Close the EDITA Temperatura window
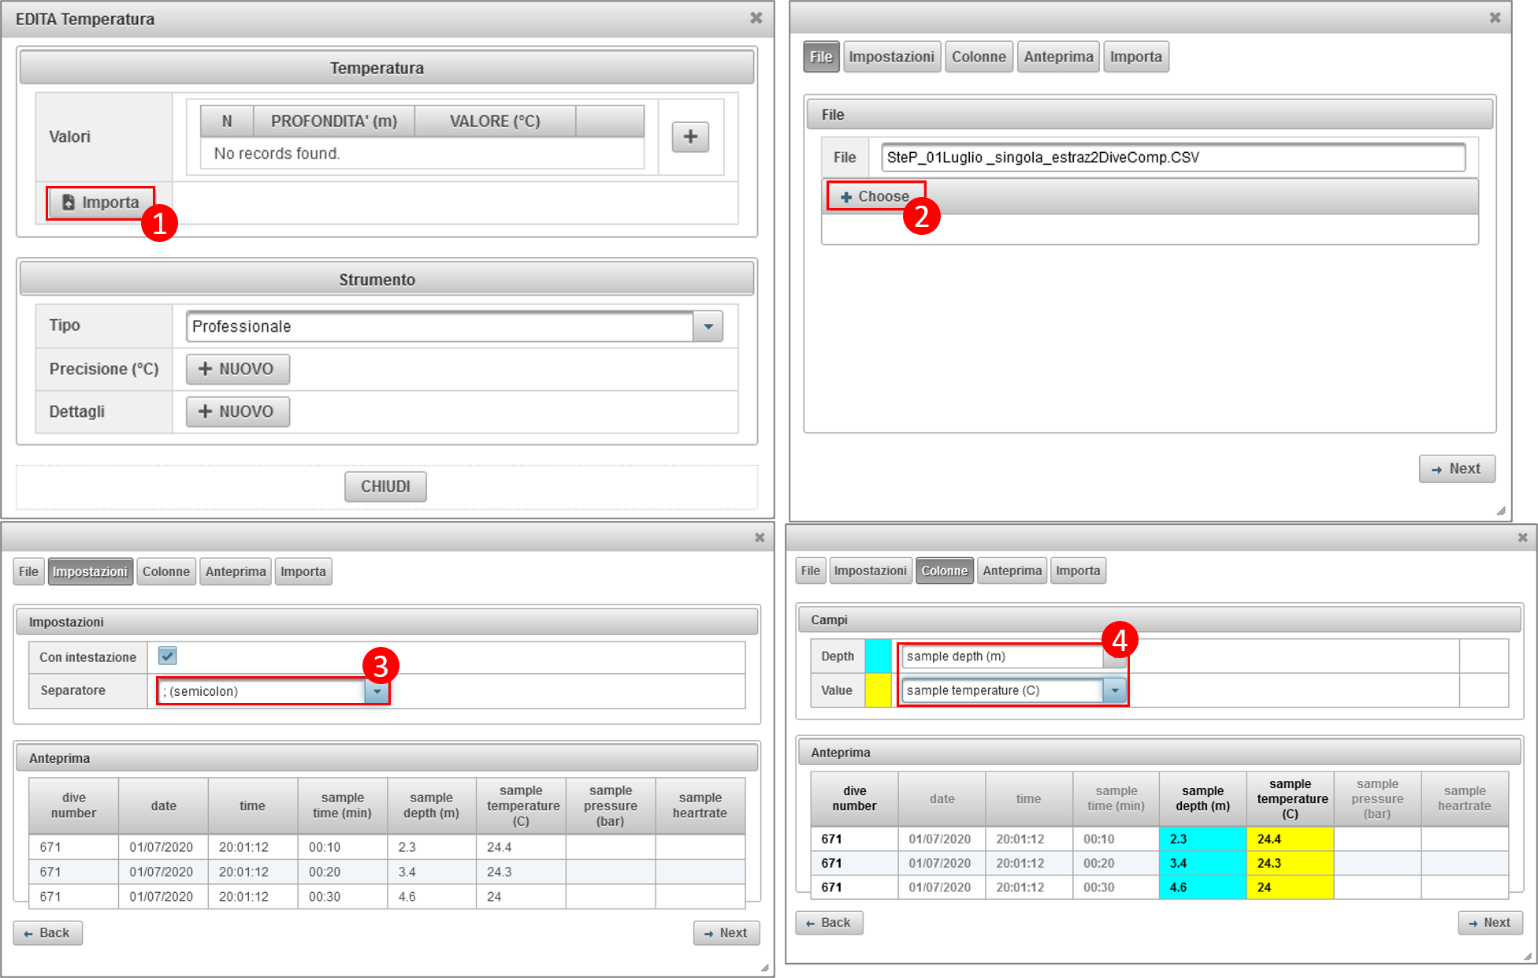 tap(756, 18)
